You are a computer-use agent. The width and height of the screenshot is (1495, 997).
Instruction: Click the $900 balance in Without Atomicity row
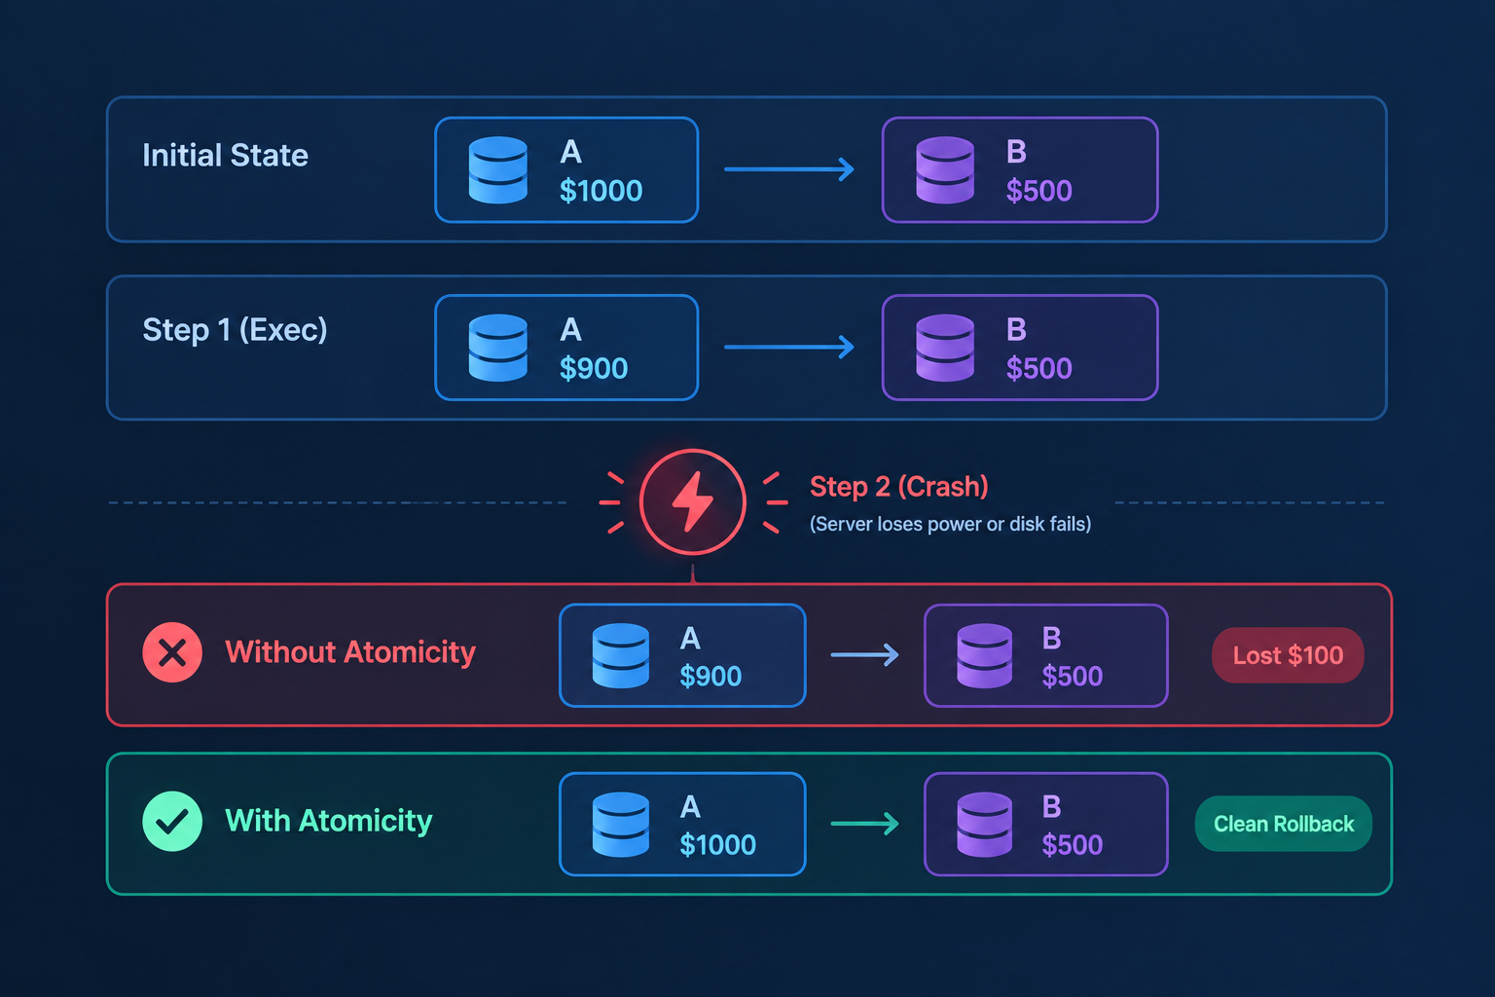711,676
